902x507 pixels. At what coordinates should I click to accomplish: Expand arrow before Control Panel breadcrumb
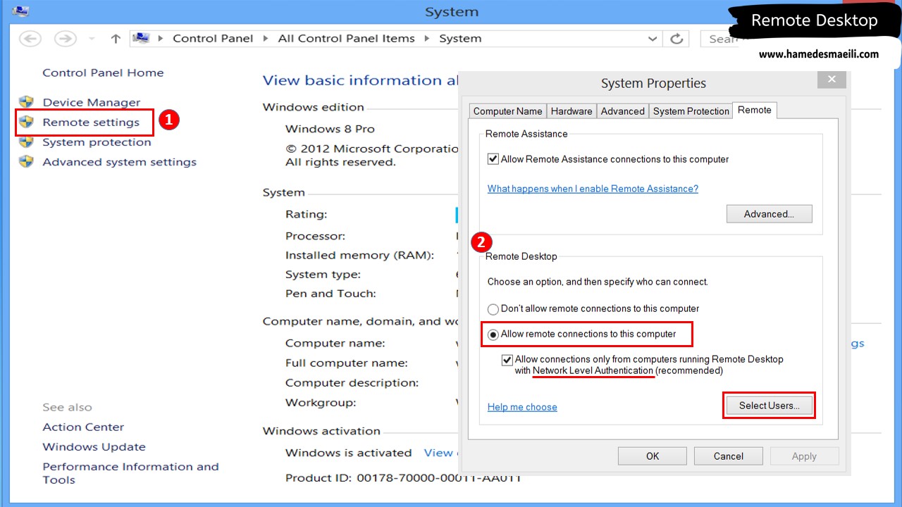click(x=161, y=39)
